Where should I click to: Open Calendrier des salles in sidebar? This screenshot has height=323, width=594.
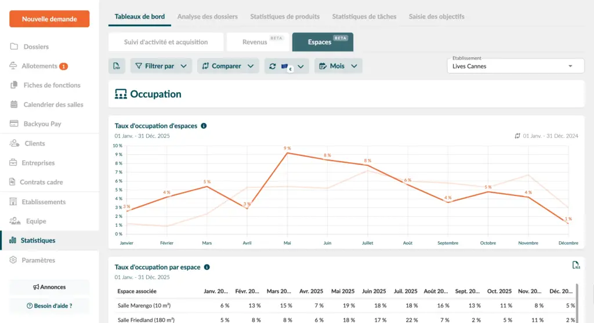click(53, 104)
